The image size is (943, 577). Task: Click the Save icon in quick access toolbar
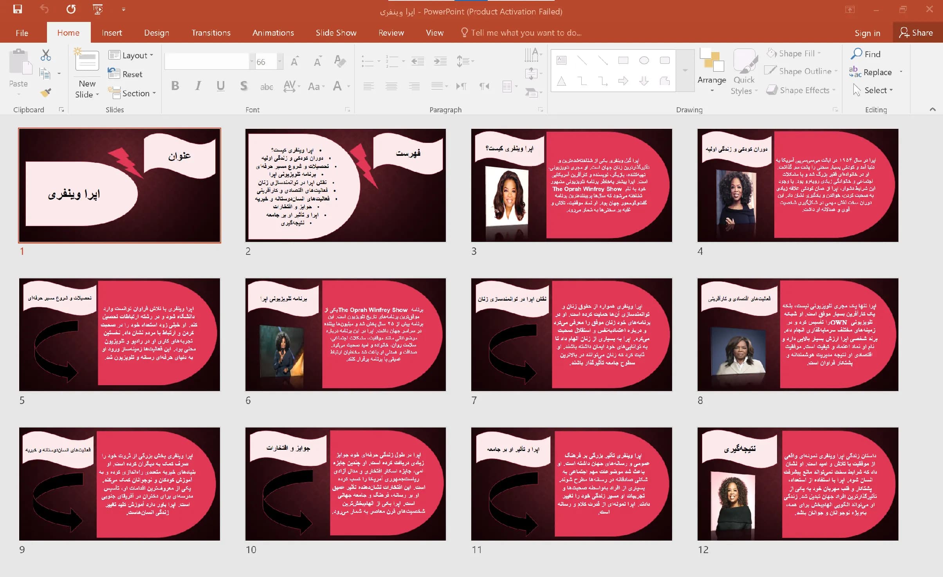(x=18, y=9)
